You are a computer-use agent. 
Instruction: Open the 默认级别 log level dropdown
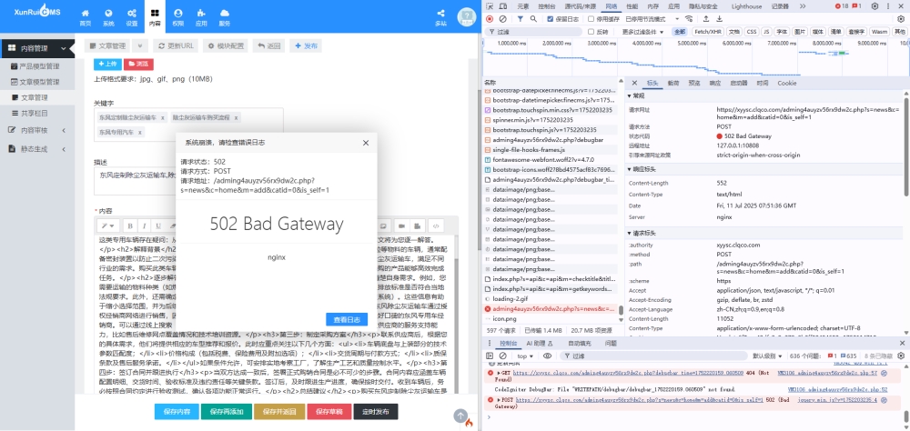[x=767, y=356]
